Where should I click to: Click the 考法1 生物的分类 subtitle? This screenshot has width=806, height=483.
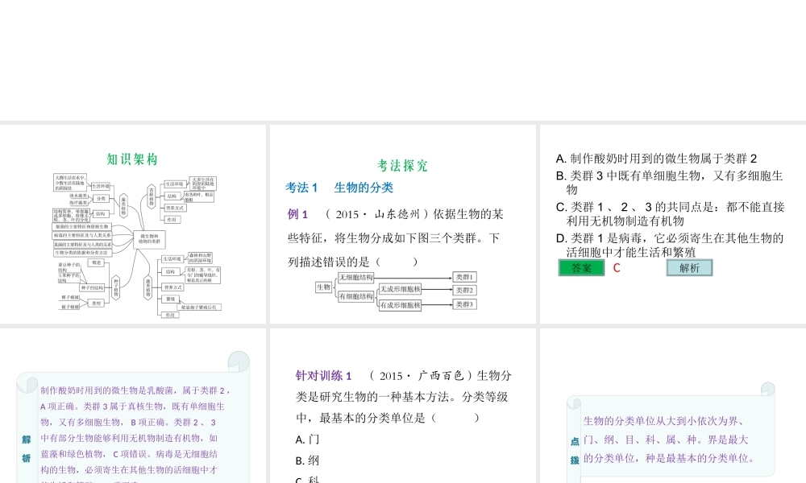coord(339,188)
